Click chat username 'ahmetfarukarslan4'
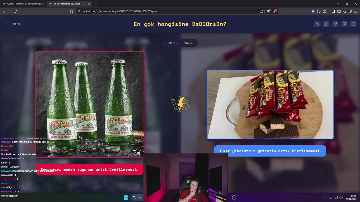 [x=11, y=159]
